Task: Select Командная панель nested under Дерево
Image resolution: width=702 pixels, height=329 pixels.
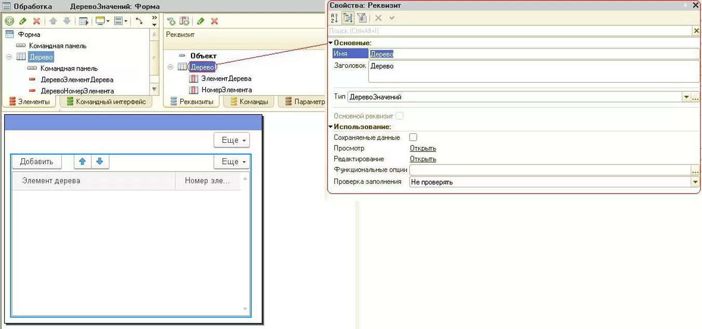Action: [x=69, y=68]
